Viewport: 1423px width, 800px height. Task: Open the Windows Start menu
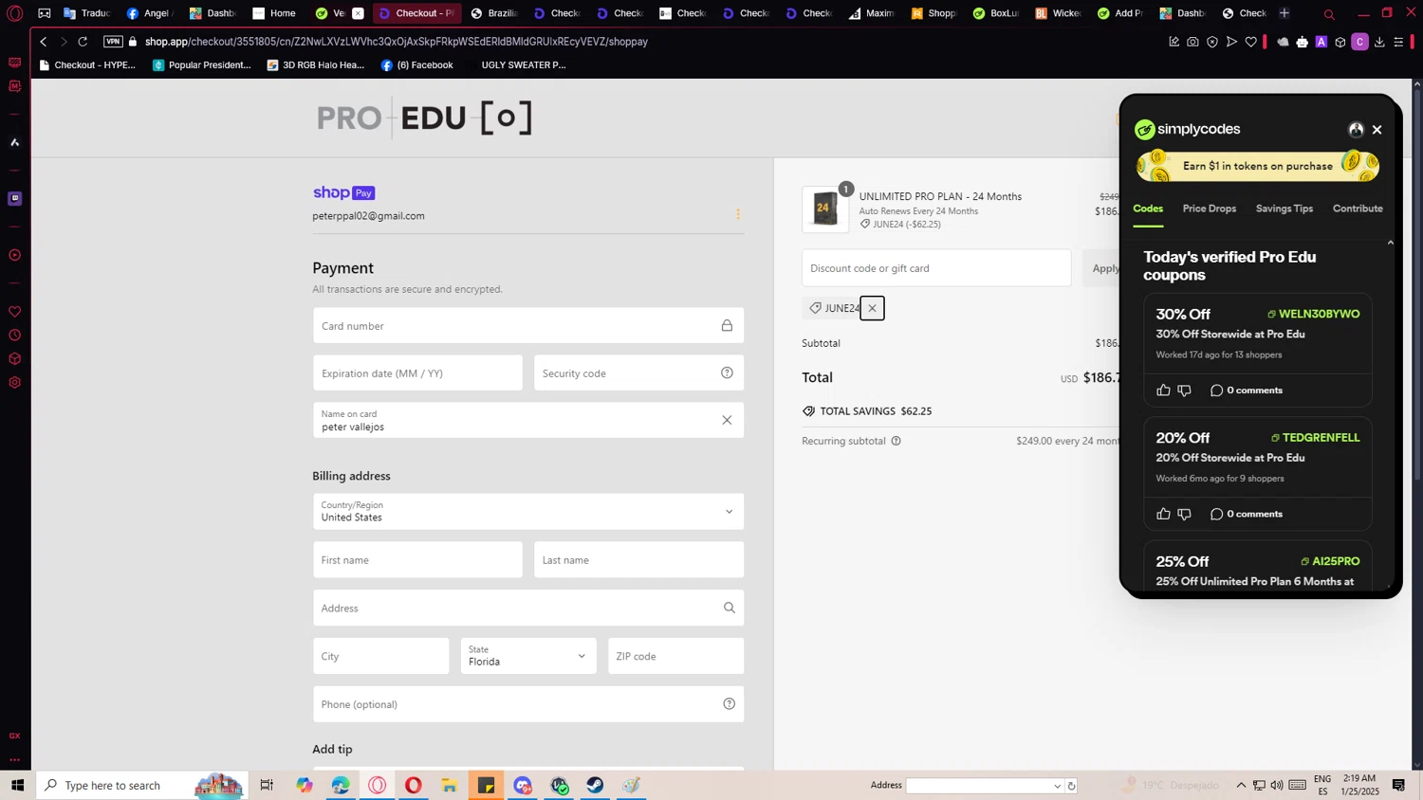17,785
